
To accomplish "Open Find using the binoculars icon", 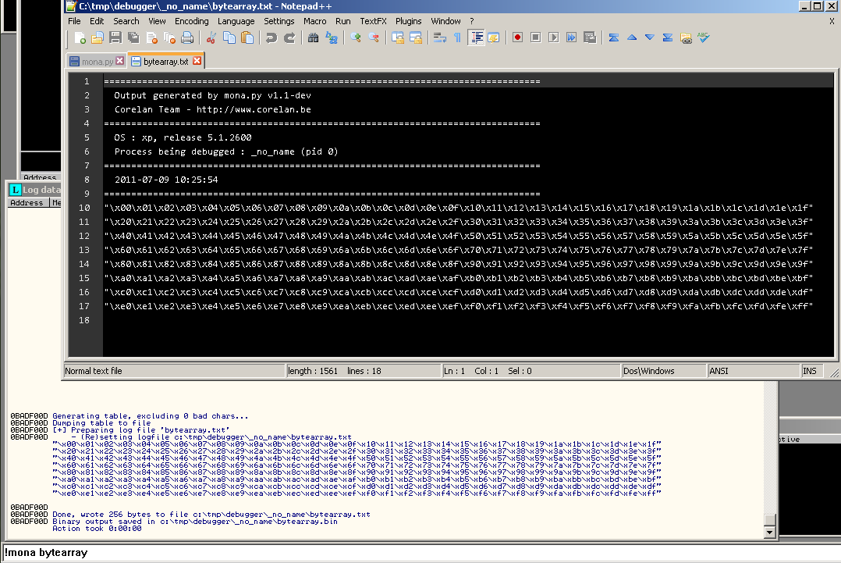I will tap(313, 37).
